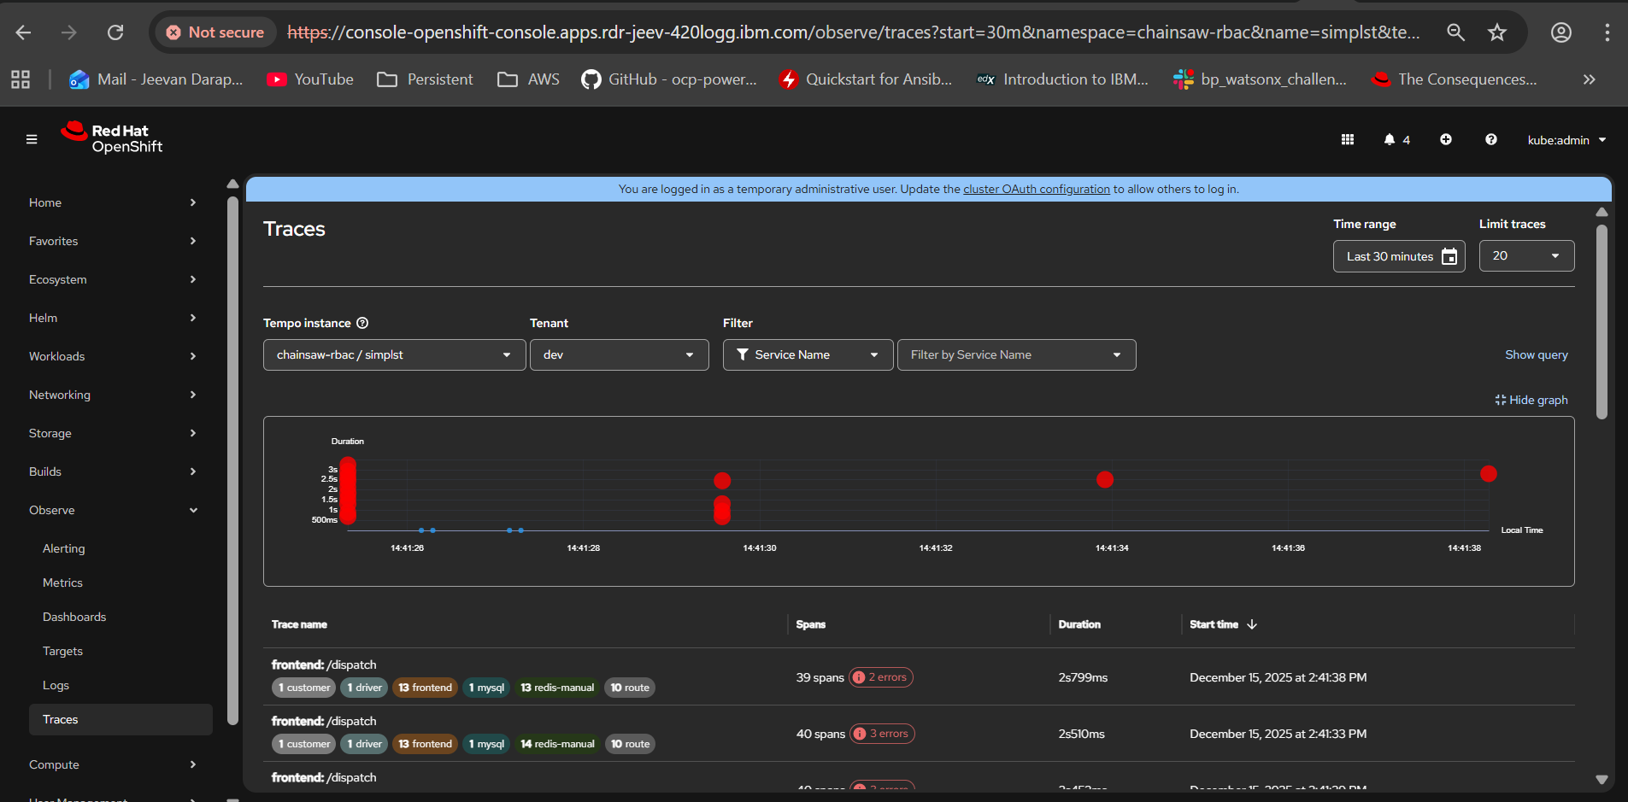This screenshot has width=1628, height=802.
Task: Bookmark this page with the star icon
Action: [x=1497, y=32]
